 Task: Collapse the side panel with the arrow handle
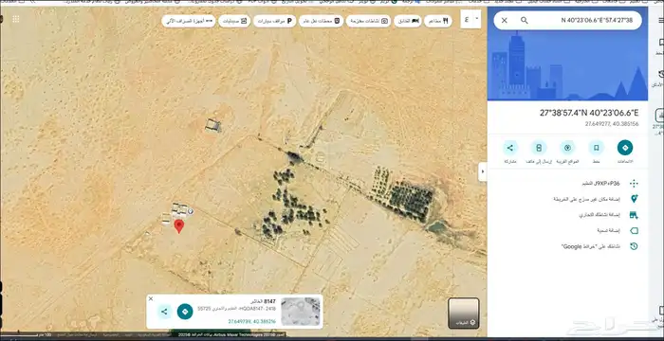point(483,171)
